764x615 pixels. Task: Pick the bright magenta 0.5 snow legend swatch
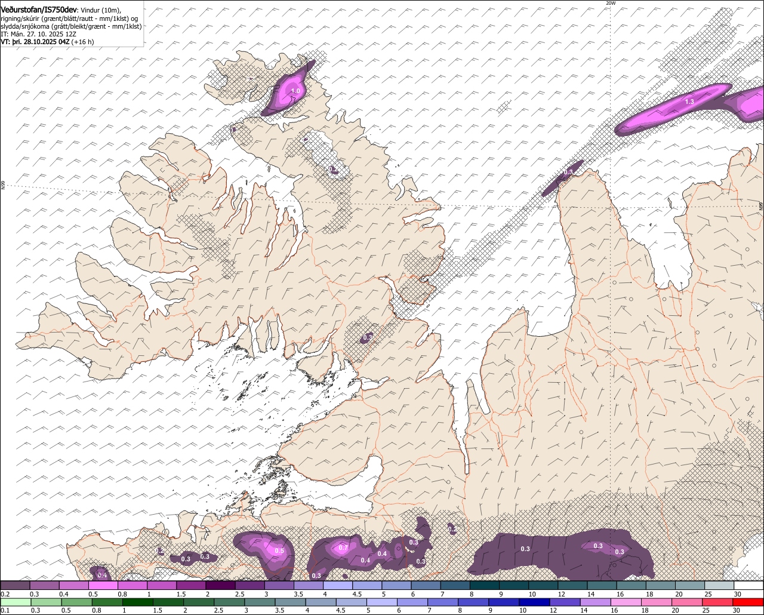[103, 585]
